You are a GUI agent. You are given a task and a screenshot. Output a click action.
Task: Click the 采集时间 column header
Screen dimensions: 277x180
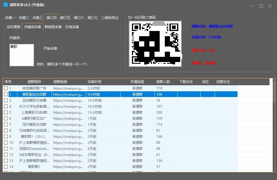[x=94, y=82]
